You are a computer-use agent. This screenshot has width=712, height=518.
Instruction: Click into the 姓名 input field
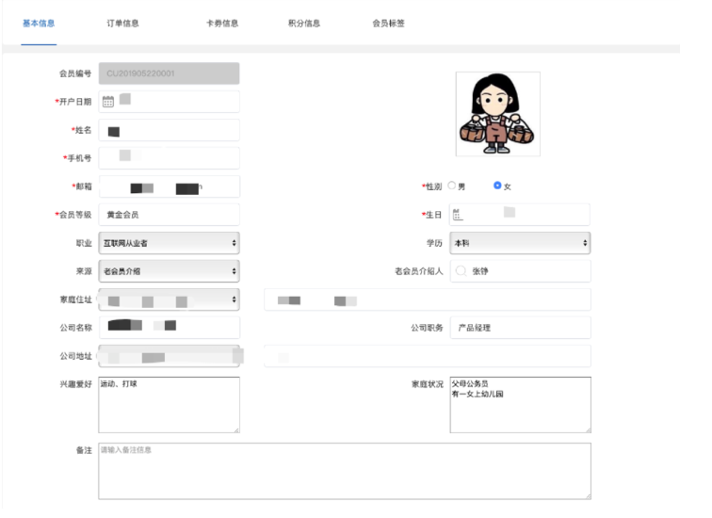[x=169, y=130]
